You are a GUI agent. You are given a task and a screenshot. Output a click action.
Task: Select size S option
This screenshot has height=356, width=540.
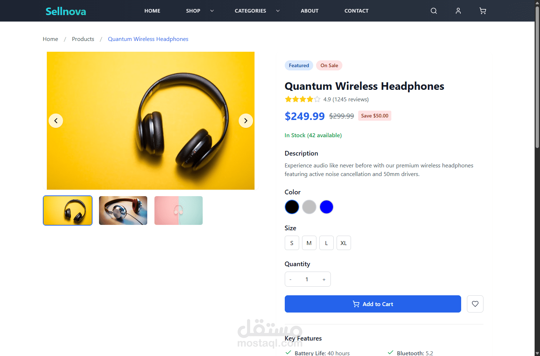pos(292,243)
